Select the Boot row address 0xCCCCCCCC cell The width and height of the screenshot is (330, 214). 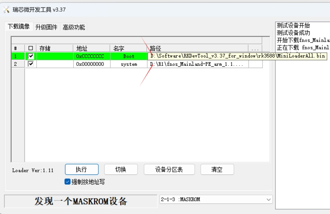coord(91,56)
